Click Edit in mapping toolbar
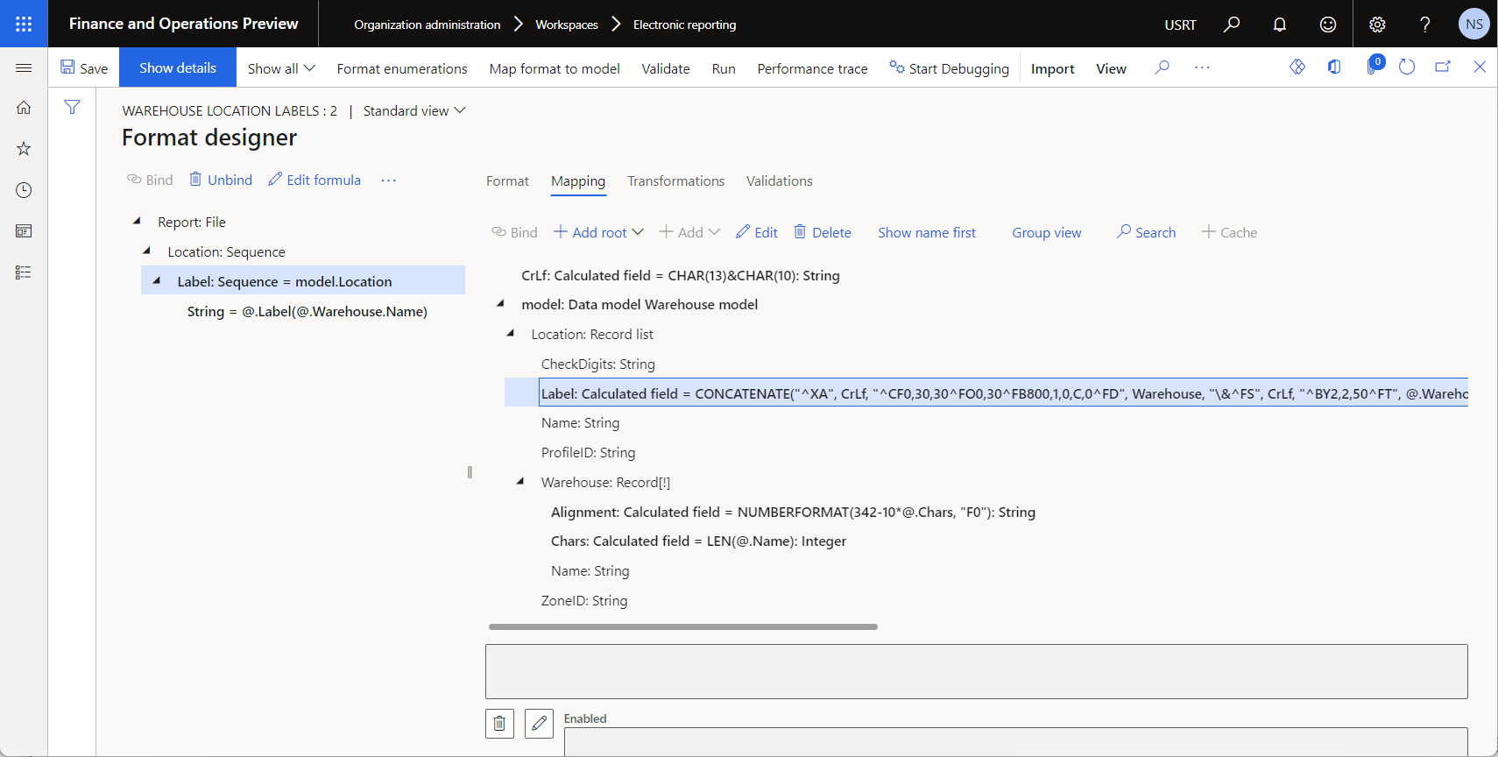 [x=757, y=232]
